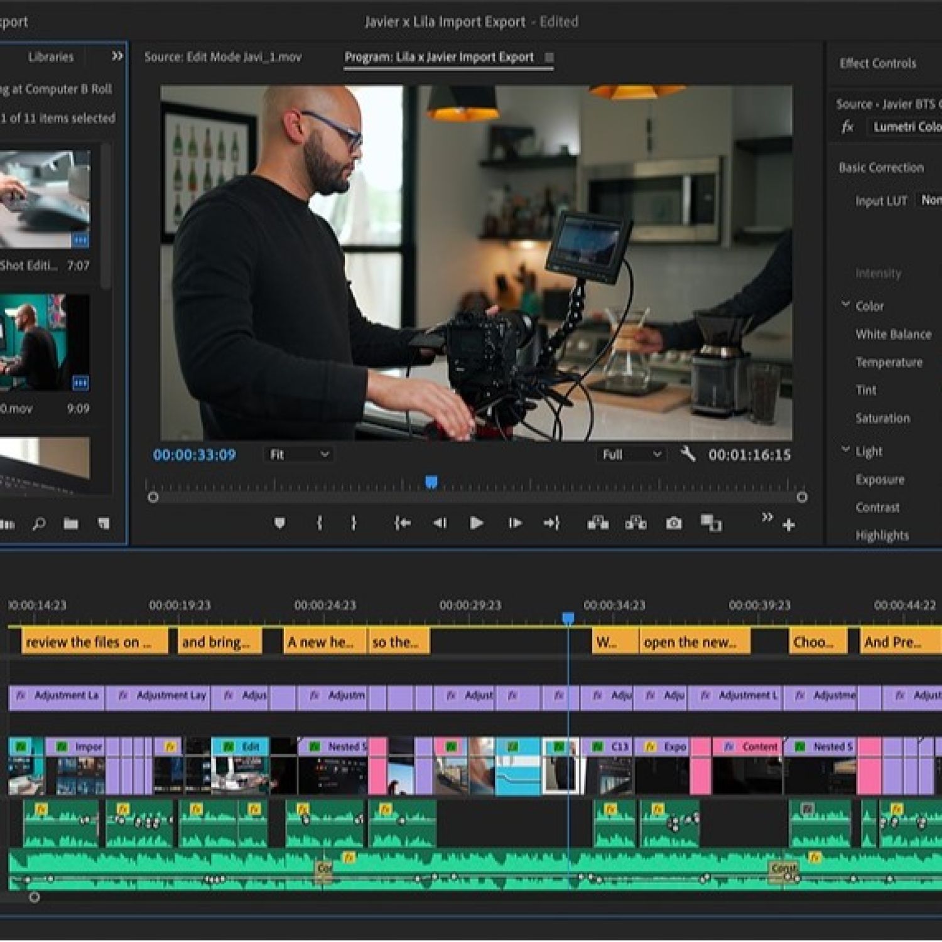
Task: Open the wrench settings menu
Action: point(688,454)
